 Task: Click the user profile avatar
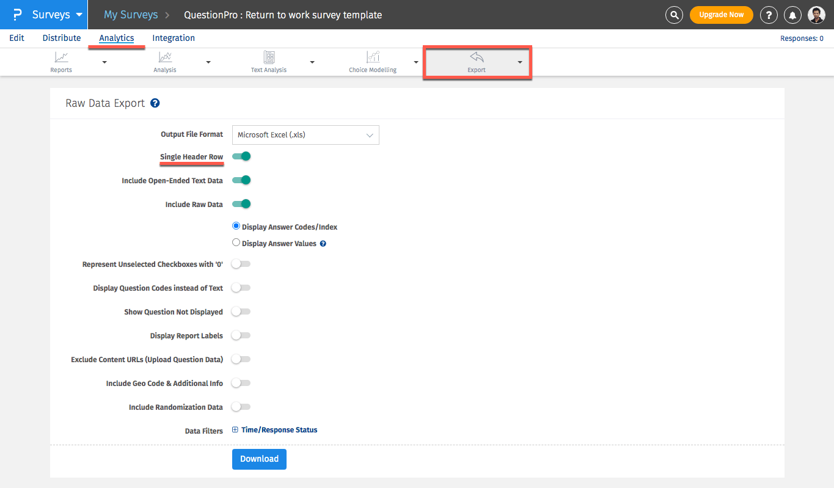coord(816,15)
